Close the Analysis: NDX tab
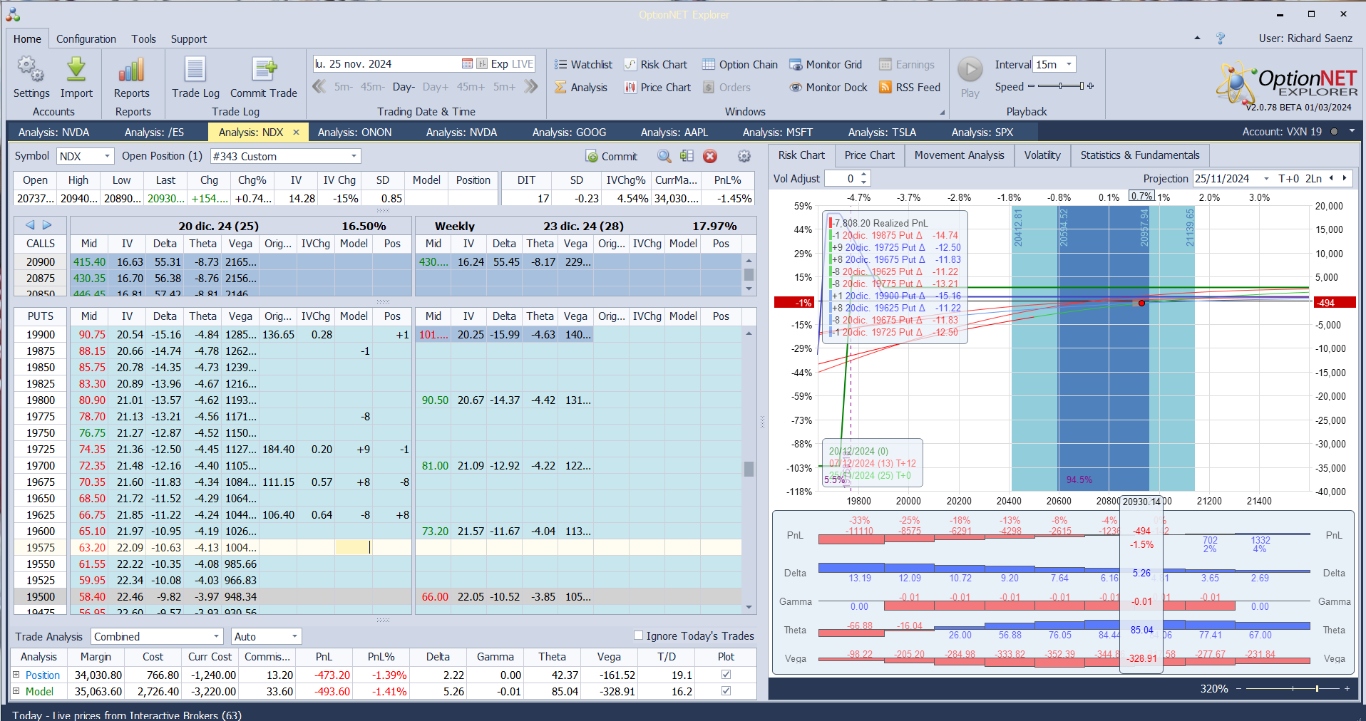The width and height of the screenshot is (1366, 721). [297, 132]
